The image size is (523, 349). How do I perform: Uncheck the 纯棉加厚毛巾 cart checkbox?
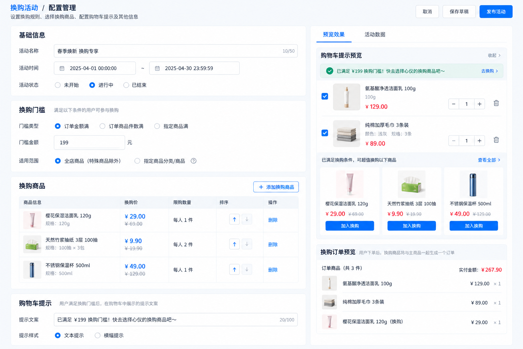coord(325,133)
